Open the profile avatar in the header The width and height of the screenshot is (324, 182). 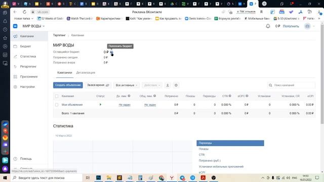(307, 26)
